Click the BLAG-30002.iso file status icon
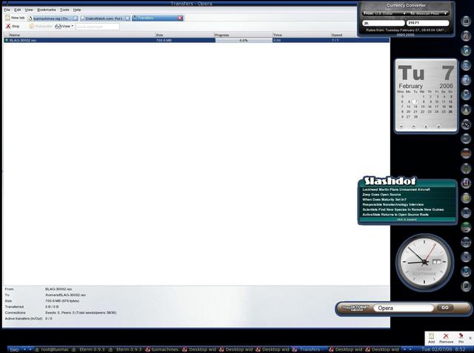 tap(7, 40)
